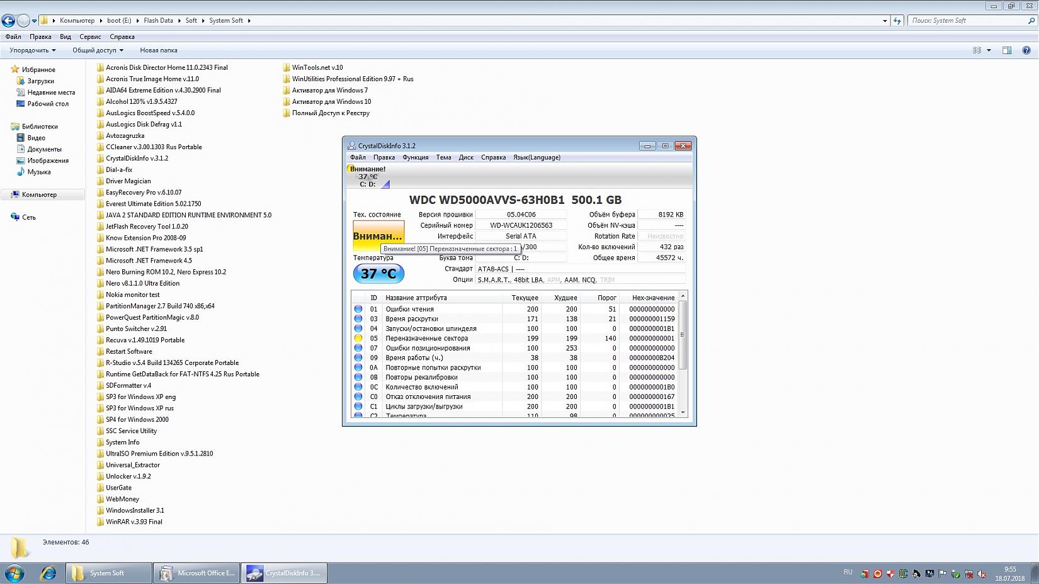1039x584 pixels.
Task: Toggle the preview pane icon
Action: 1007,50
